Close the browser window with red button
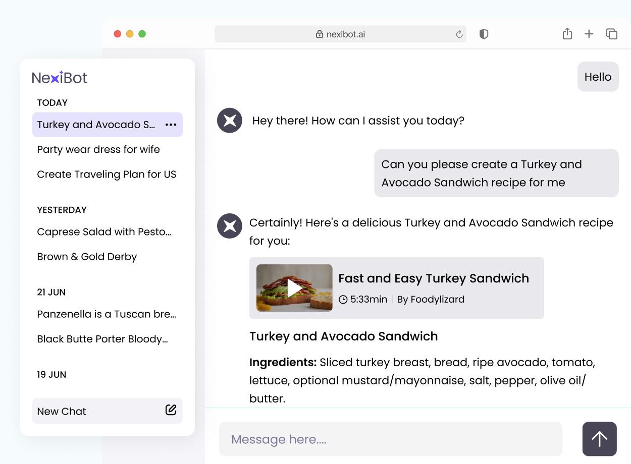 click(118, 34)
